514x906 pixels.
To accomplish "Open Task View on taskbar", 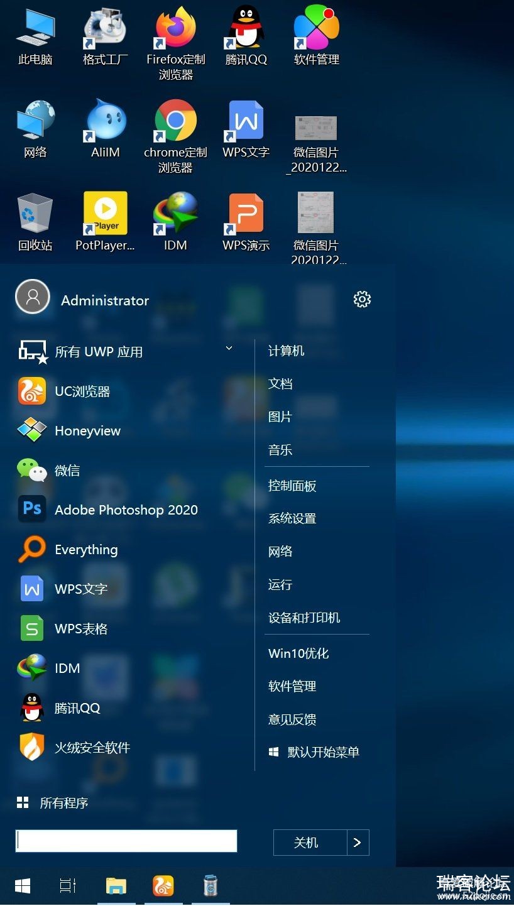I will pyautogui.click(x=68, y=886).
